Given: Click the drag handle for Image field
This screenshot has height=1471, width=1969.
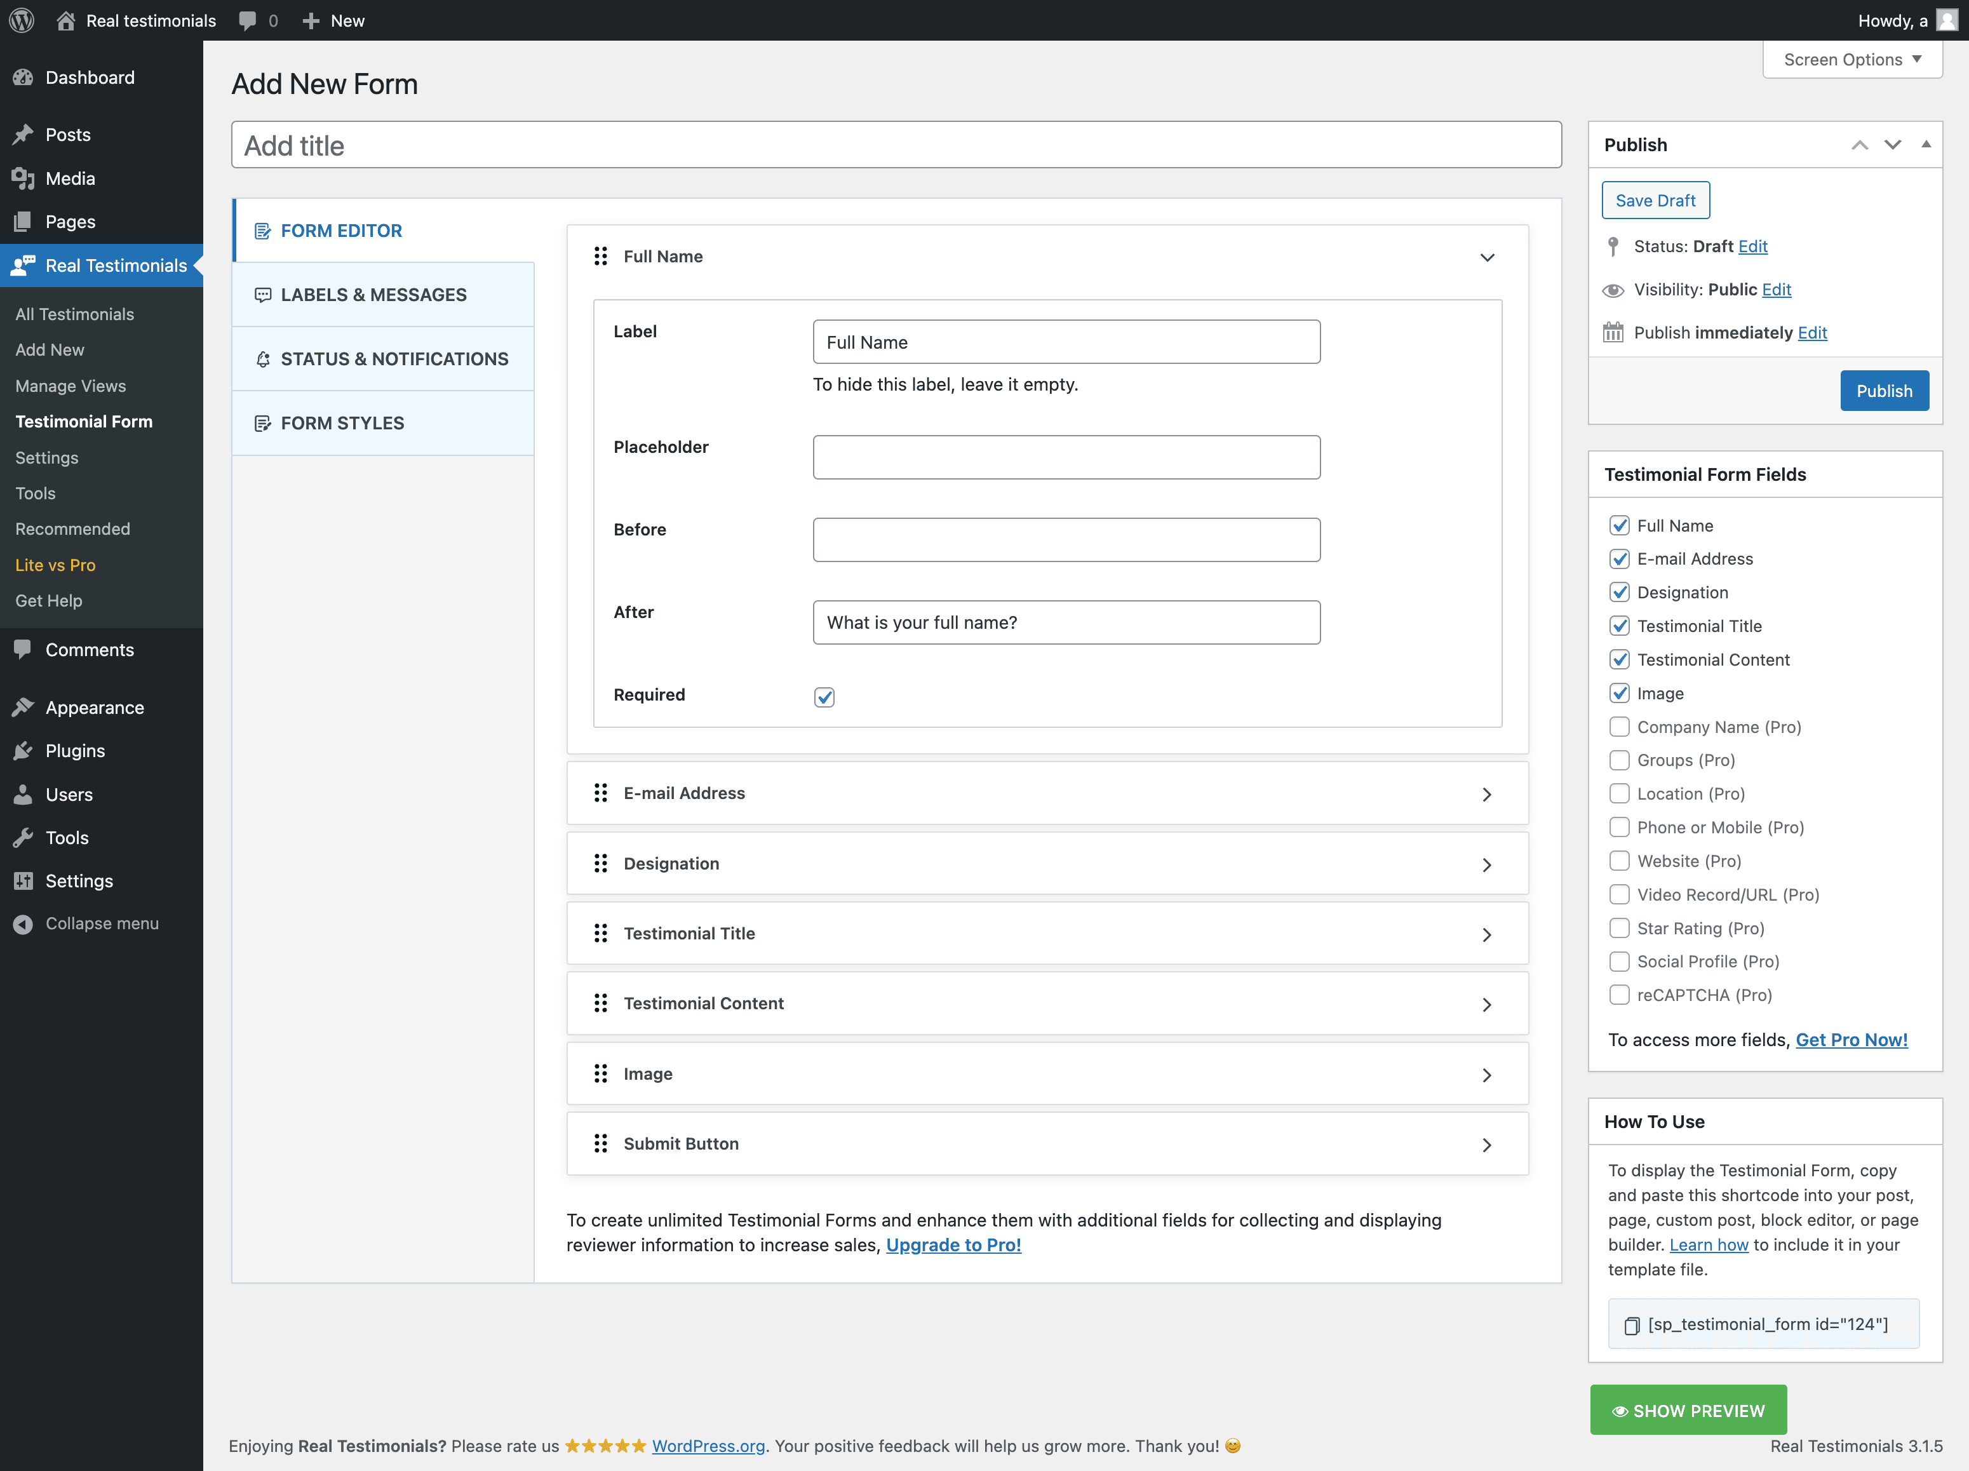Looking at the screenshot, I should point(601,1074).
